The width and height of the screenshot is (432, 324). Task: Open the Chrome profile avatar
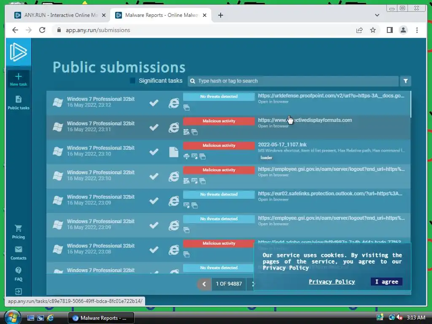[403, 30]
